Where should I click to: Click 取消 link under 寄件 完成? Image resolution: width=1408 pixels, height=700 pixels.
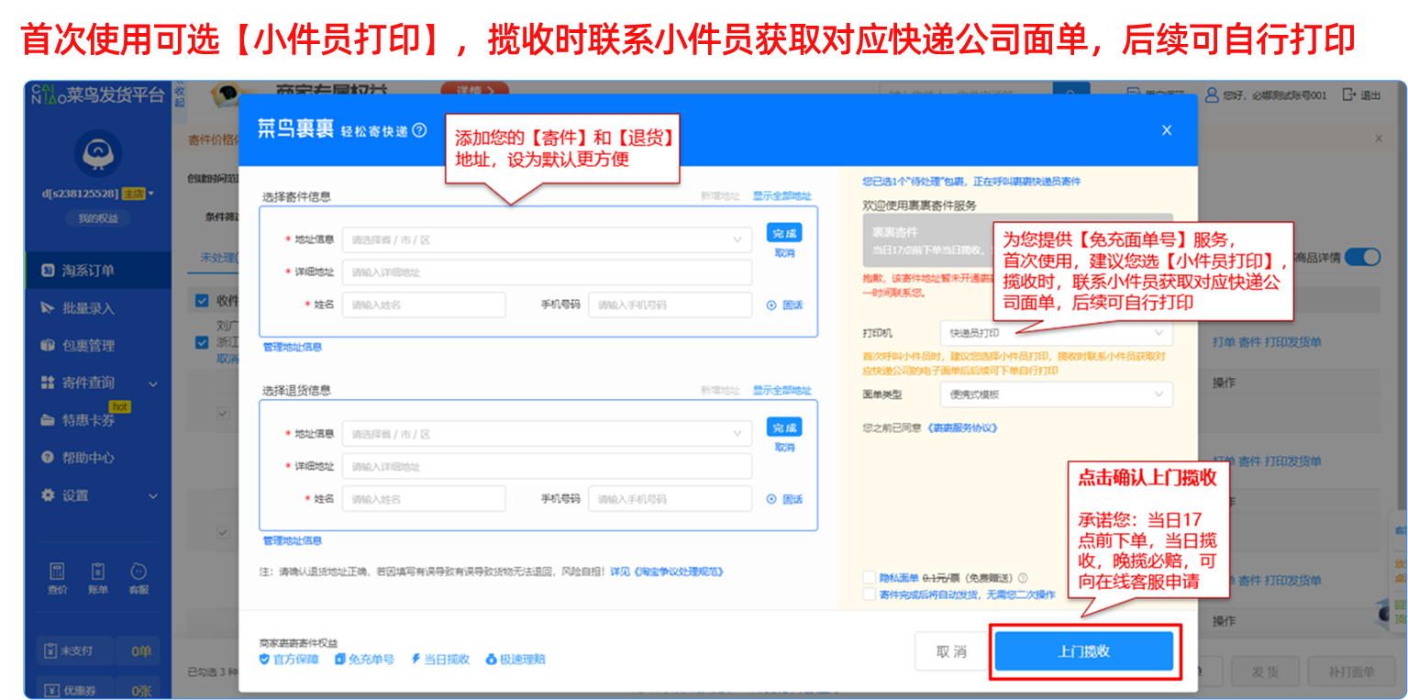[784, 253]
